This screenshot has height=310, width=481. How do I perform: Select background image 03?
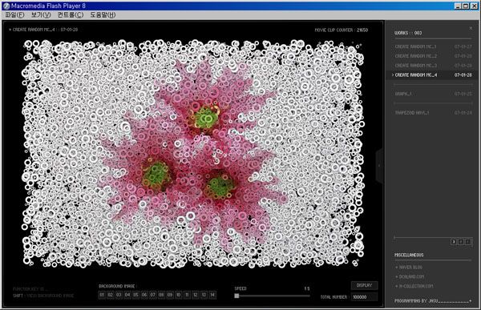(119, 295)
